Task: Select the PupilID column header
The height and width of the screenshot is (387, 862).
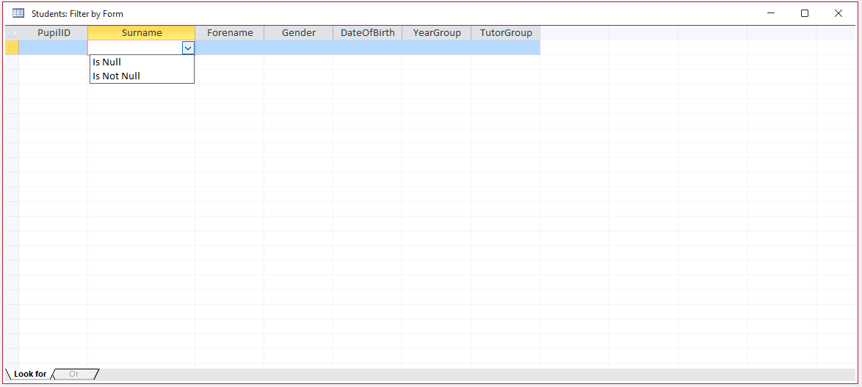Action: [x=54, y=33]
